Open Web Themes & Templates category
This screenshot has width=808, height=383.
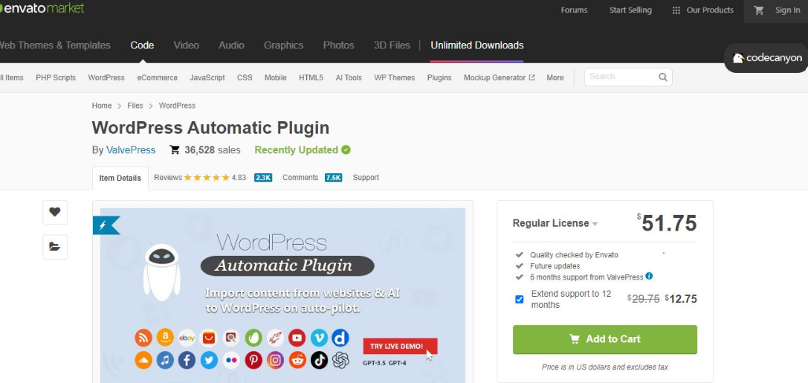point(54,45)
